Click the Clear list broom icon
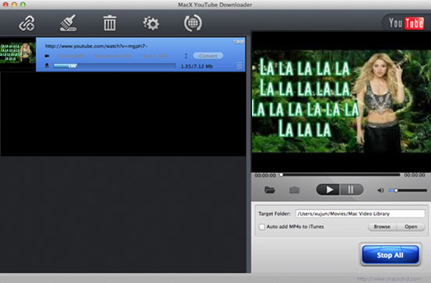Image resolution: width=431 pixels, height=283 pixels. pyautogui.click(x=68, y=23)
